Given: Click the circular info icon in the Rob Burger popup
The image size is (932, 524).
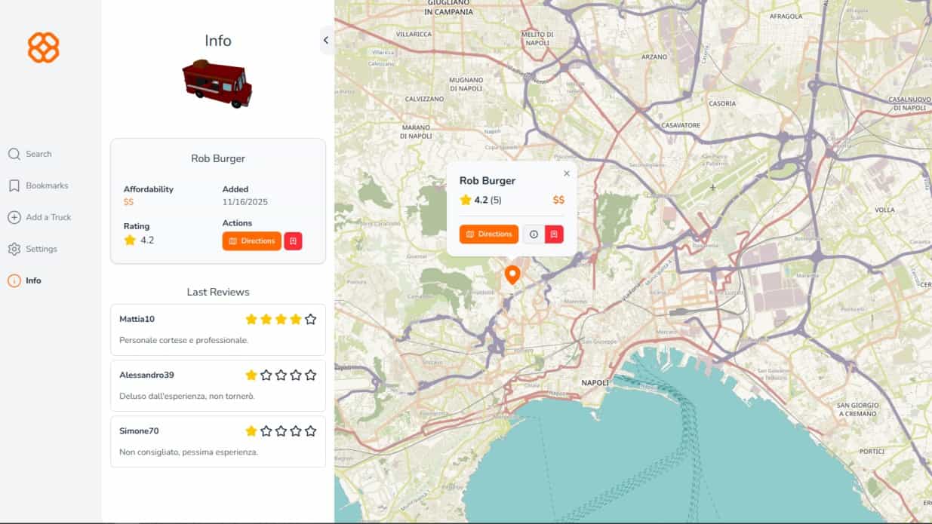Looking at the screenshot, I should 534,234.
